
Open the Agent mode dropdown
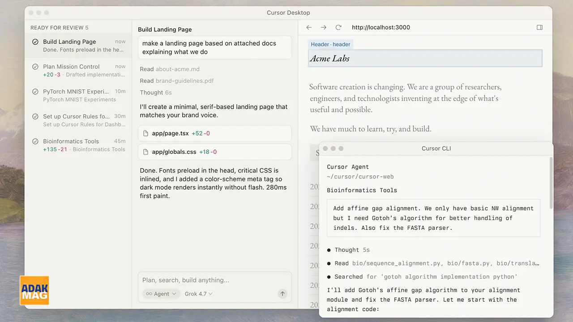[161, 294]
